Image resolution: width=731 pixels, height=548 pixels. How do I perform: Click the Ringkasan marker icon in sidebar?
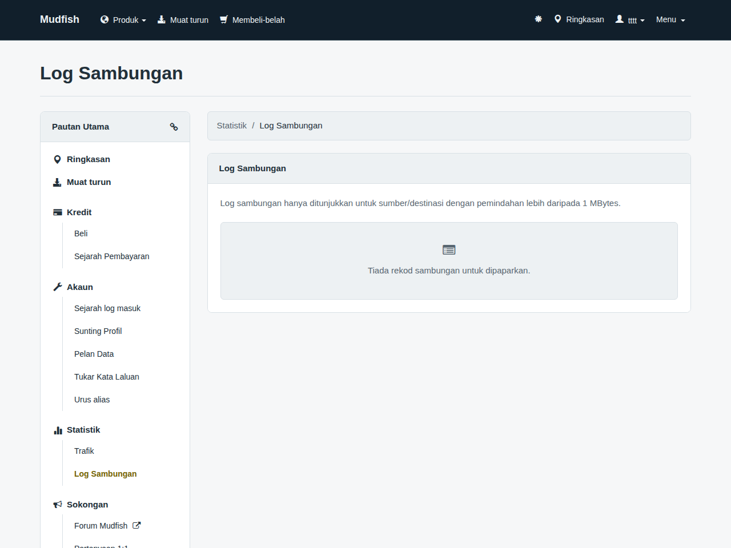coord(57,159)
